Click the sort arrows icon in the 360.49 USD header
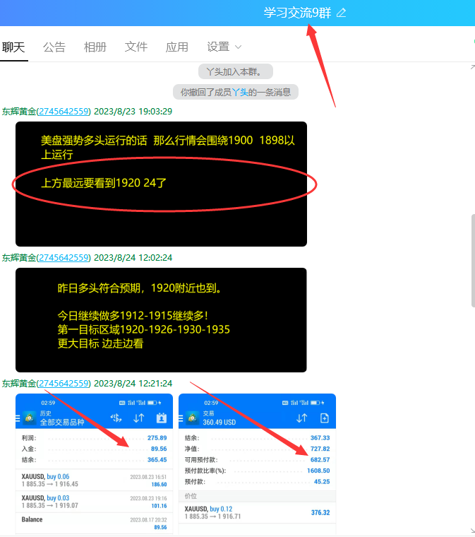Screen dimensions: 475x537 [x=301, y=418]
